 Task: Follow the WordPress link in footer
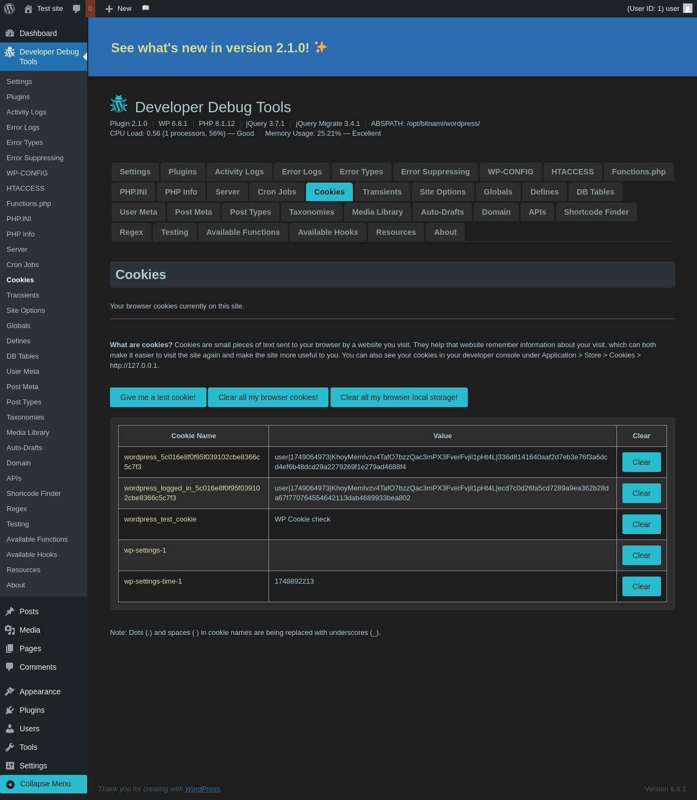(x=202, y=789)
